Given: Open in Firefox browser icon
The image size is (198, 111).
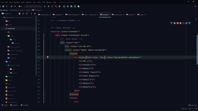Looking at the screenshot, I should [x=177, y=23].
